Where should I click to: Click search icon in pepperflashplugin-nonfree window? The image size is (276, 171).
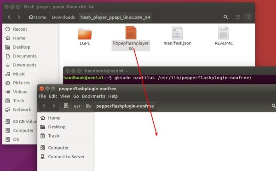point(273,106)
